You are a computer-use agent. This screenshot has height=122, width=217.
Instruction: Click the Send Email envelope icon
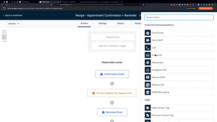[148, 33]
